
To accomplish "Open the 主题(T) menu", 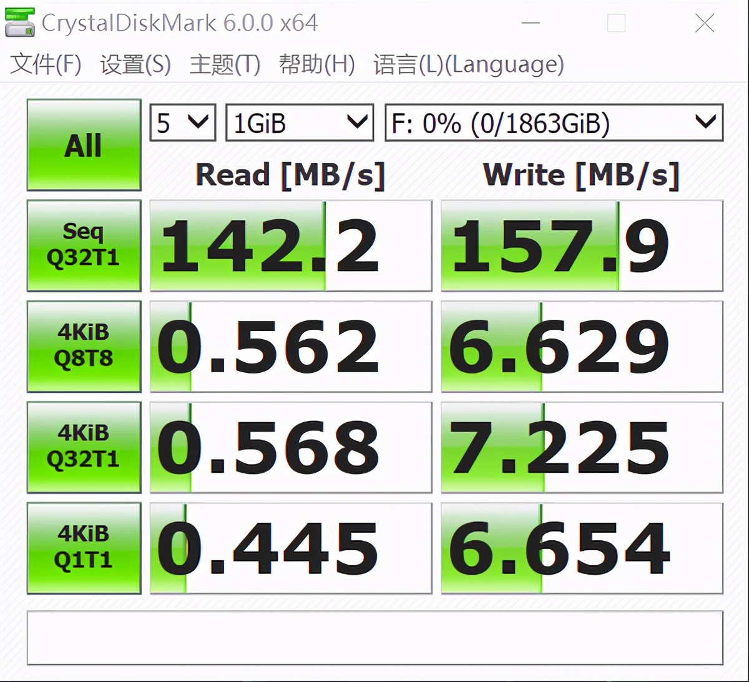I will coord(224,64).
